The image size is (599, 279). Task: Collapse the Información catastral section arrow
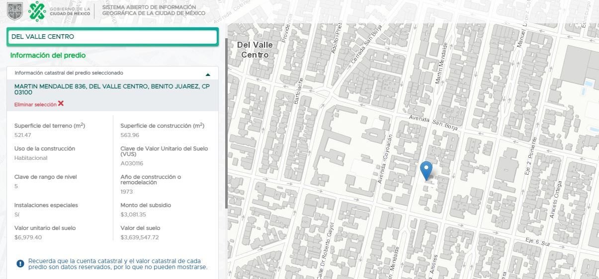point(208,74)
